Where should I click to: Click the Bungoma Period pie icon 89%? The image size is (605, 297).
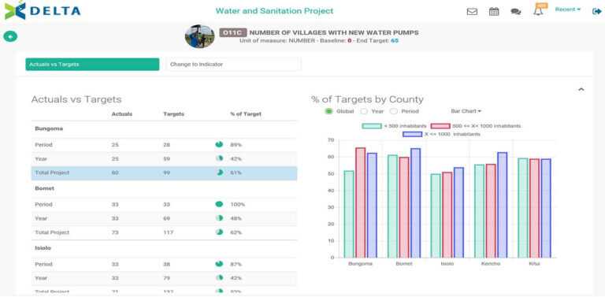click(219, 145)
